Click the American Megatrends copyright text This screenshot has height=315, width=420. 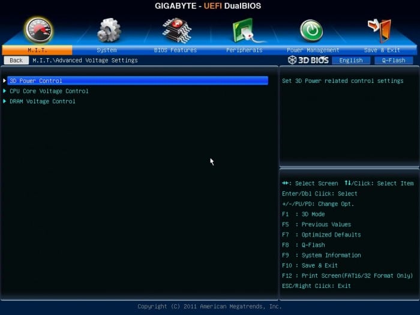209,307
